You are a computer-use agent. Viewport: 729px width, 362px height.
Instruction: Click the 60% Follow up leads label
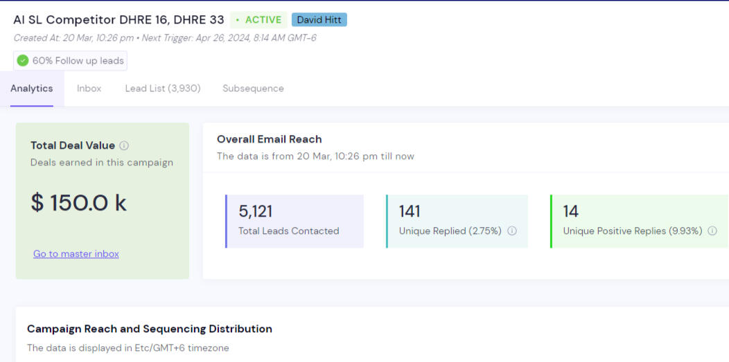[x=78, y=61]
